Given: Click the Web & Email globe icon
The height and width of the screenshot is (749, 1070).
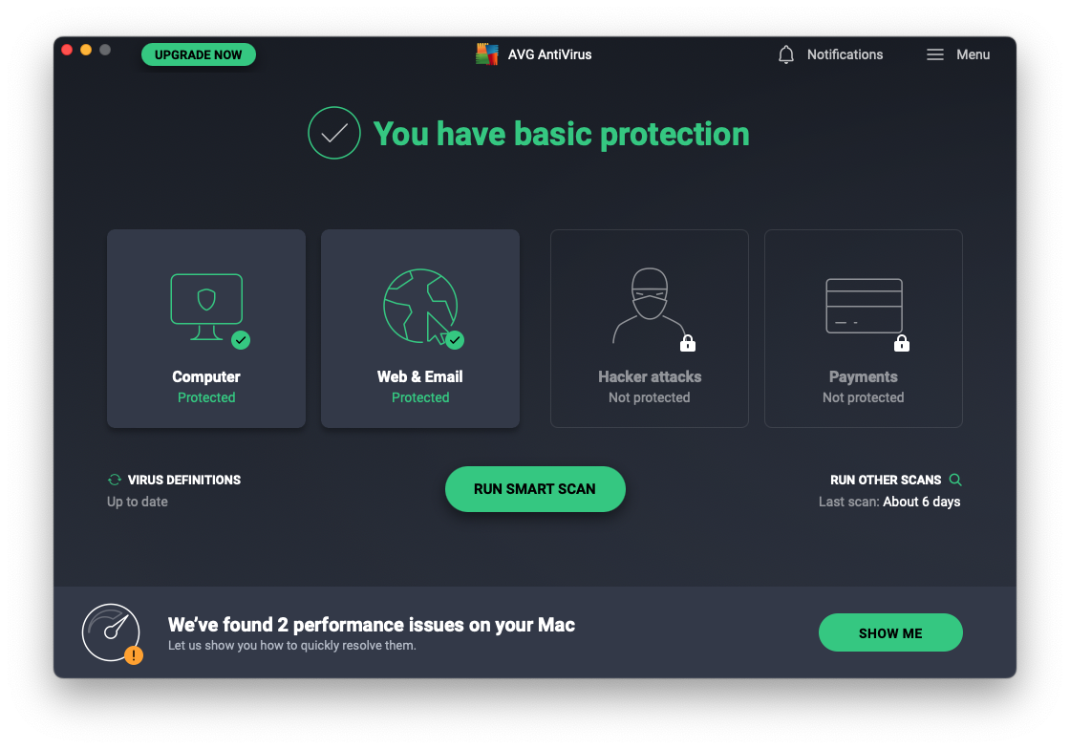Looking at the screenshot, I should coord(419,306).
